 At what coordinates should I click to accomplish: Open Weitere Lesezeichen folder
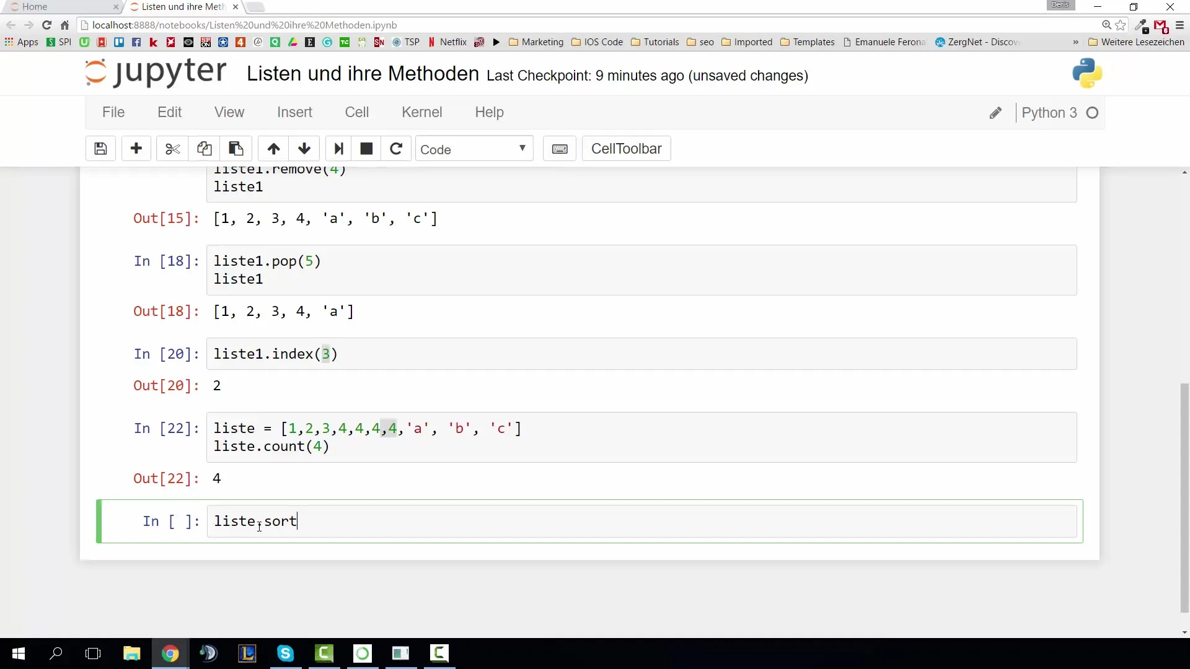click(1136, 42)
